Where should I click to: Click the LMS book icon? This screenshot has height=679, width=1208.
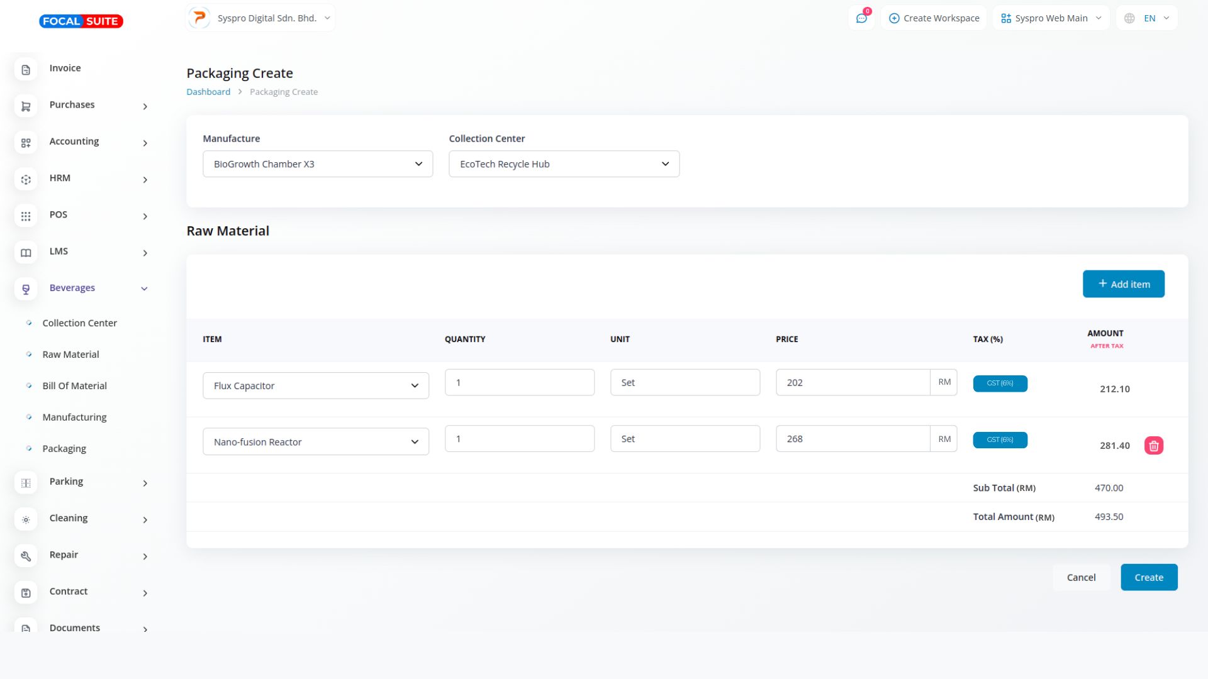tap(26, 253)
